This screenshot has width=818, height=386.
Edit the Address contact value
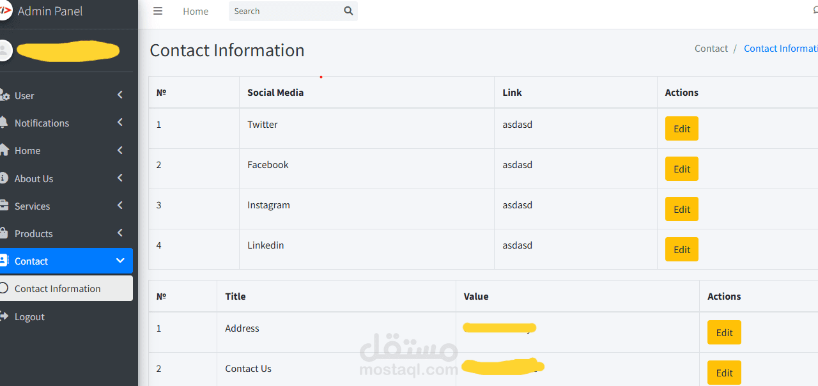click(723, 332)
